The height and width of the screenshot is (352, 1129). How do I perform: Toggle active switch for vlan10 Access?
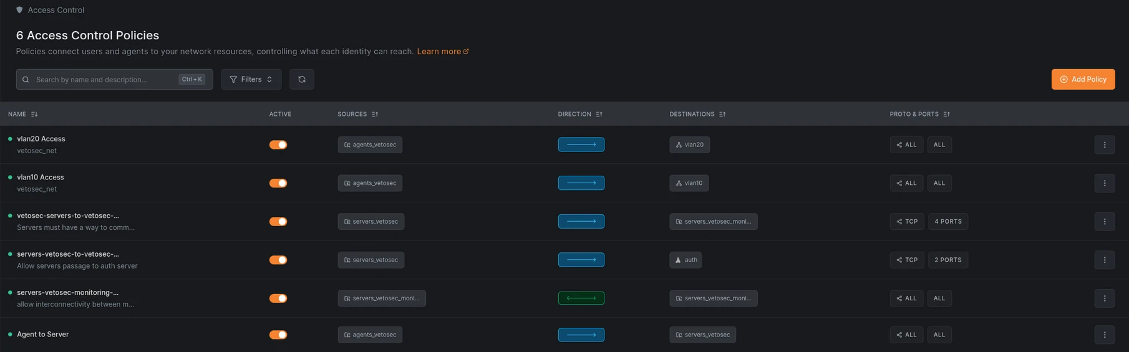point(278,183)
